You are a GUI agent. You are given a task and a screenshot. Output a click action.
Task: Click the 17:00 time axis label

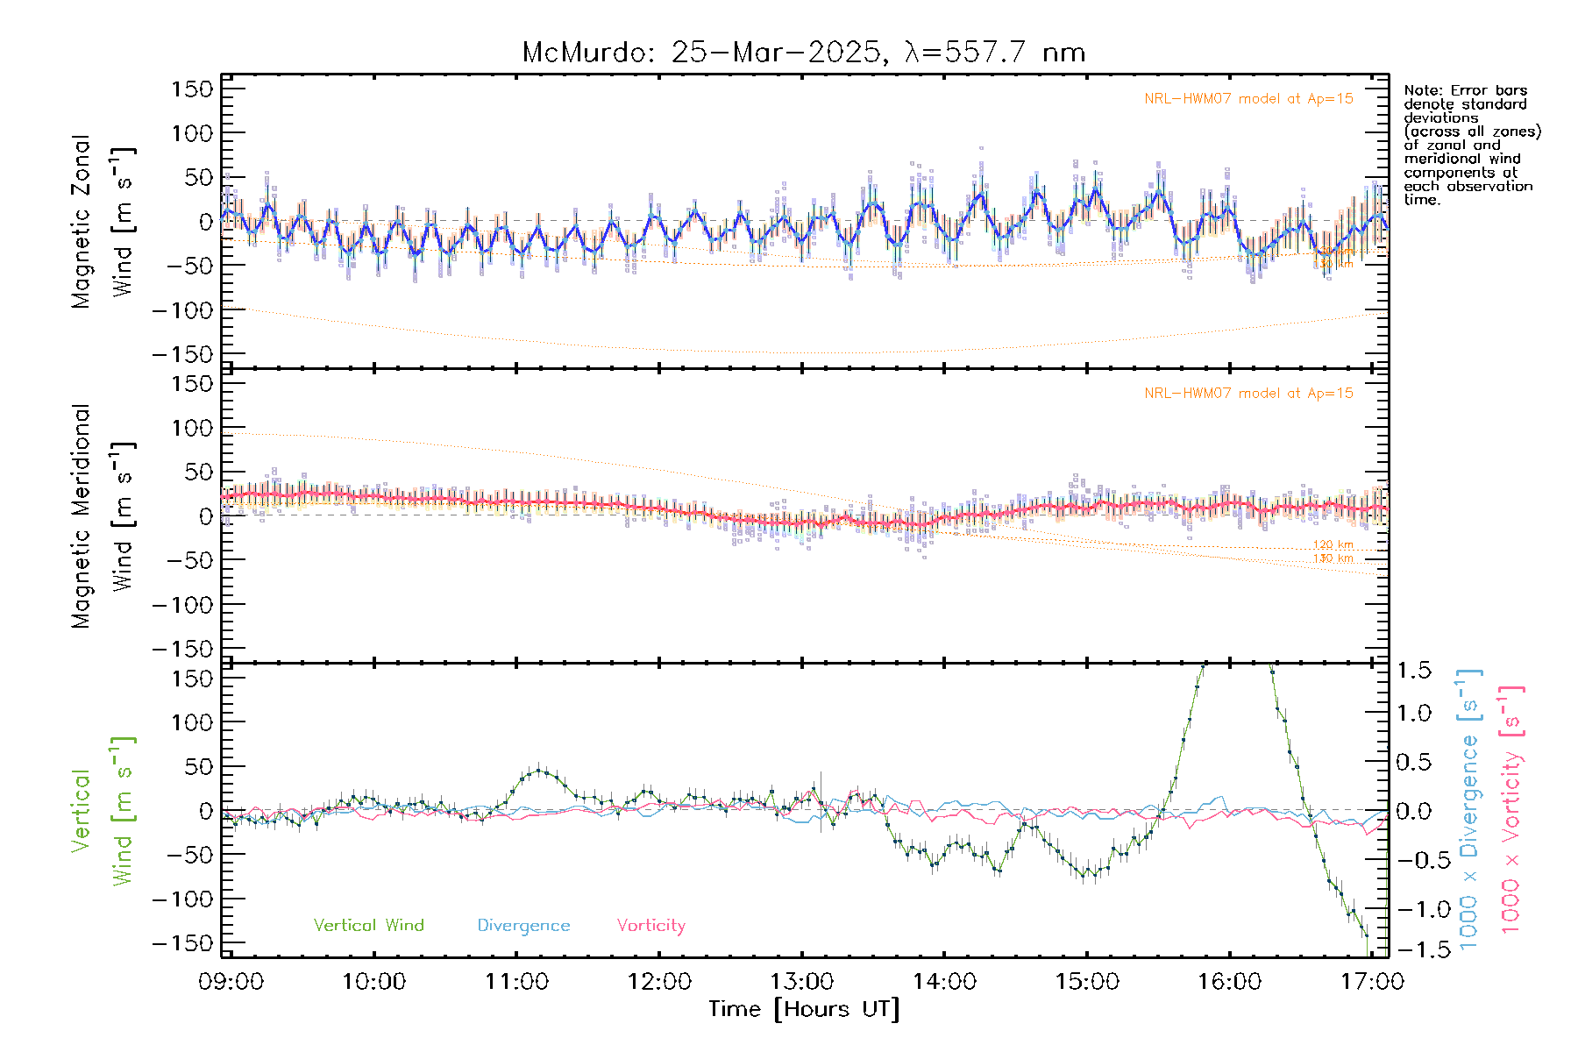click(x=1372, y=982)
